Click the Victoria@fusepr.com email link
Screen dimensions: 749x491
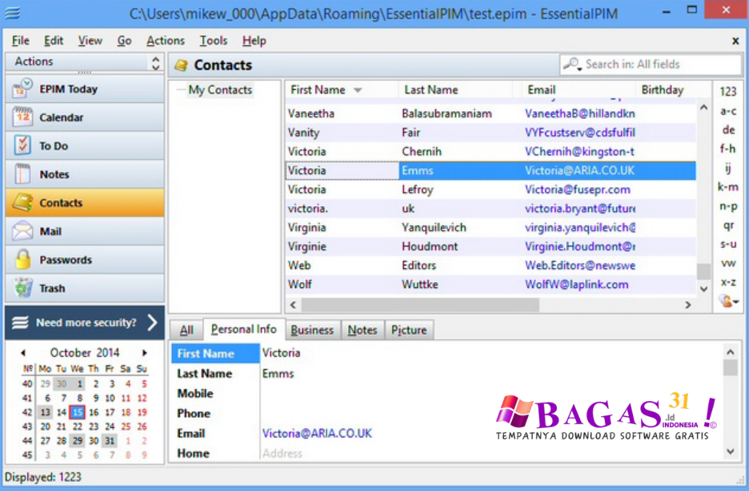pos(577,189)
